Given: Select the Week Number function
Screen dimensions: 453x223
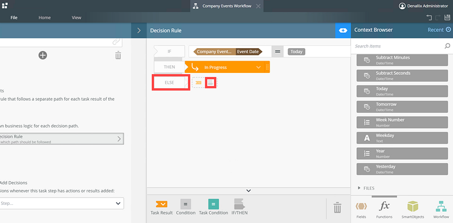Looking at the screenshot, I should tap(402, 122).
